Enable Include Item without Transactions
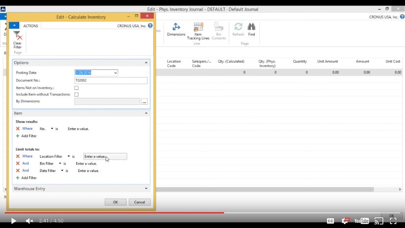 tap(77, 95)
